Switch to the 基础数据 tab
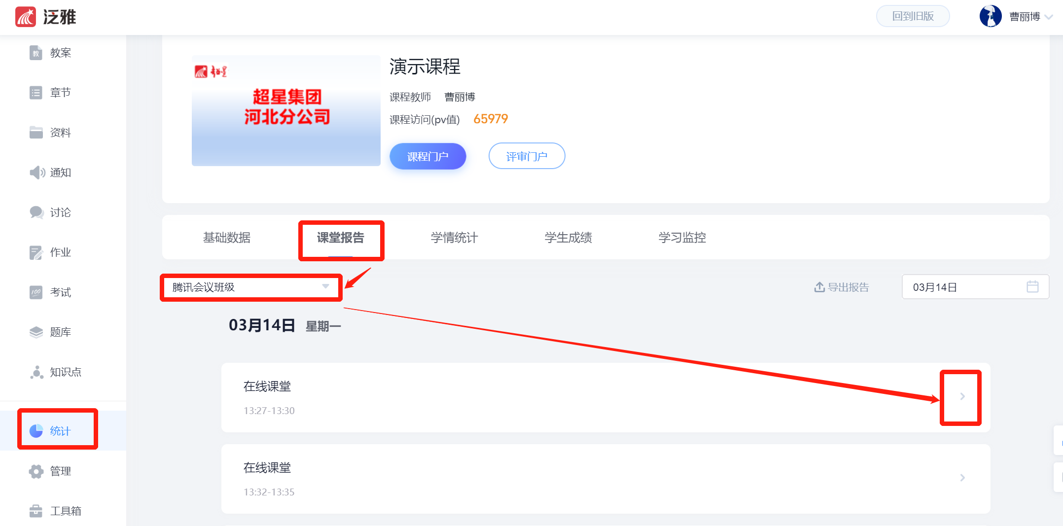The image size is (1063, 526). (227, 238)
